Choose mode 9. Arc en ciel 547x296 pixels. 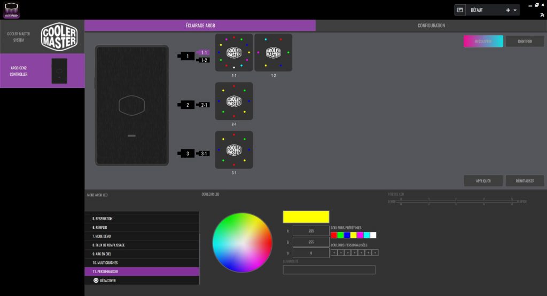(142, 254)
